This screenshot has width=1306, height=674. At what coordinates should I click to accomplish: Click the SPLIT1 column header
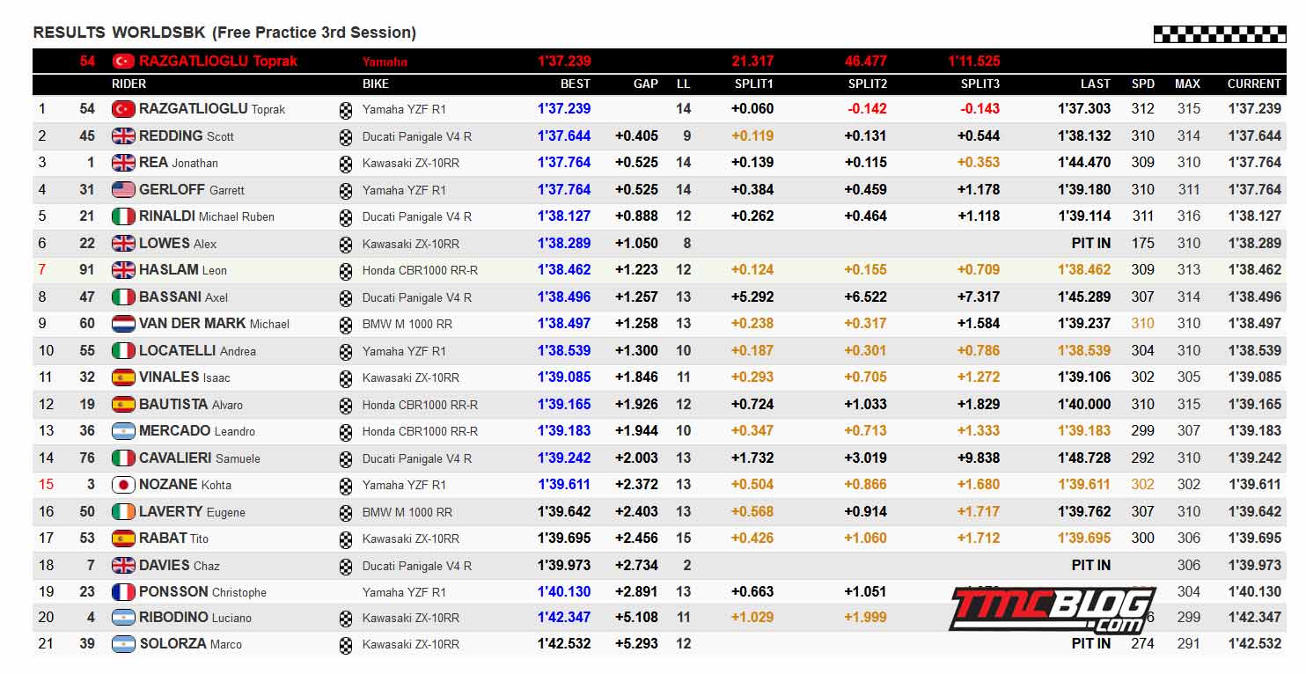[x=754, y=84]
